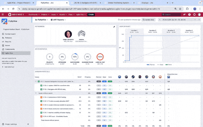This screenshot has height=127, width=203.
Task: Open the Program Kanban Board selector in sidebar
Action: pos(16,29)
